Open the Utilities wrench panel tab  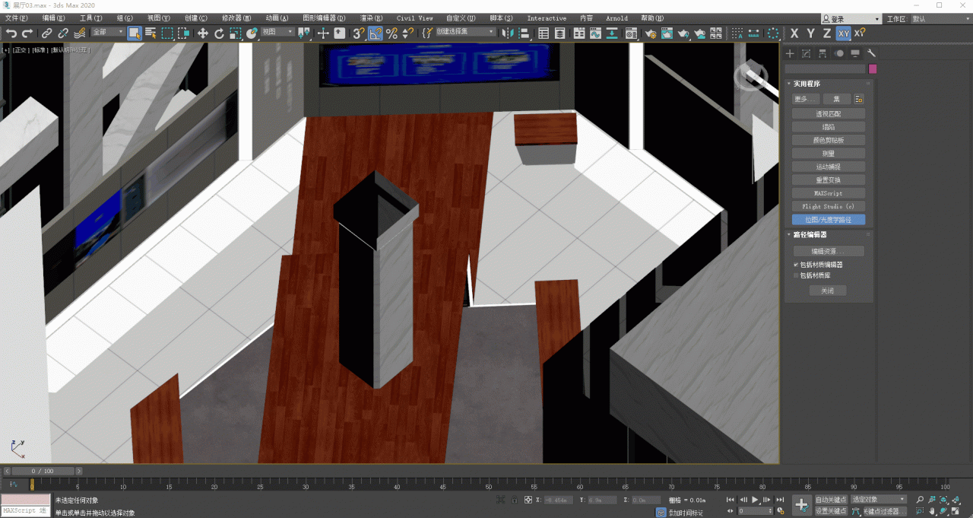[x=871, y=53]
